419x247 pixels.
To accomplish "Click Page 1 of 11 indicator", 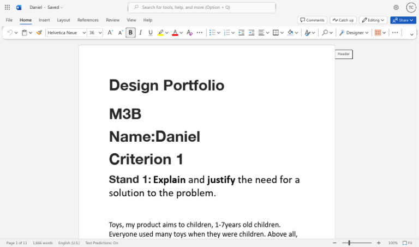I will click(x=16, y=243).
